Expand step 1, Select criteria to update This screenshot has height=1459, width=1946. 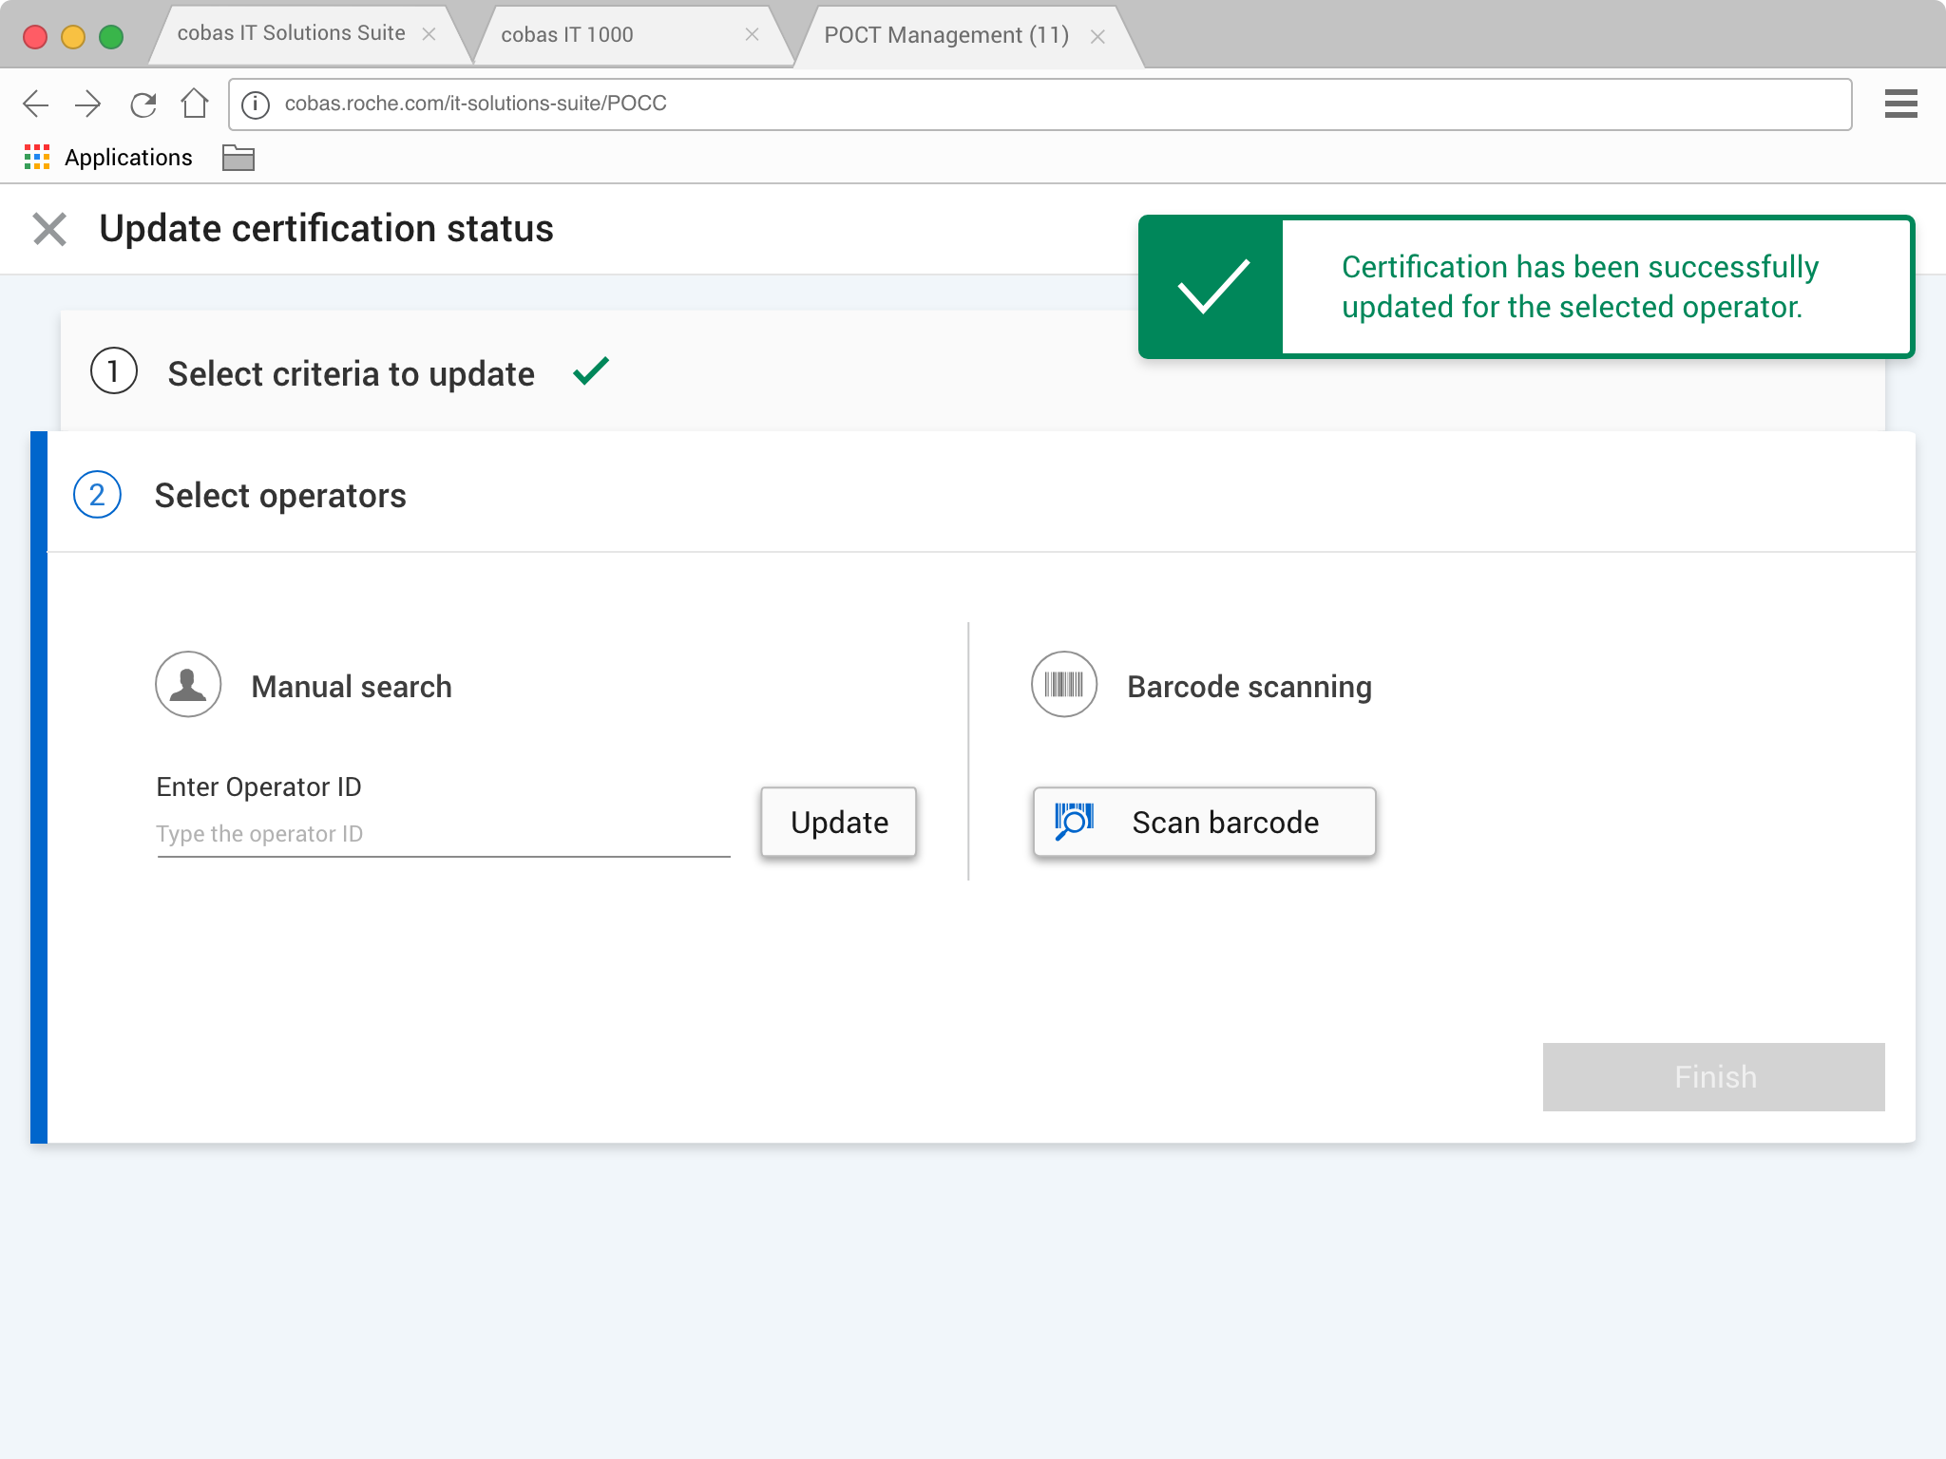351,373
